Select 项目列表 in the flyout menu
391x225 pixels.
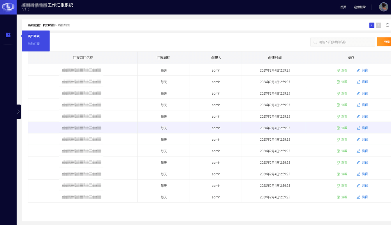pos(34,36)
